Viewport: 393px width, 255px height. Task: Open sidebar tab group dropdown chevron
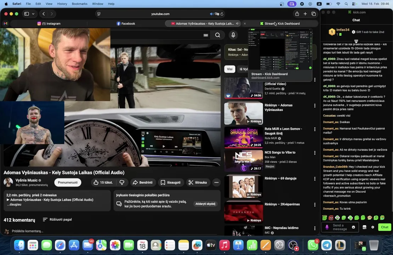point(33,14)
